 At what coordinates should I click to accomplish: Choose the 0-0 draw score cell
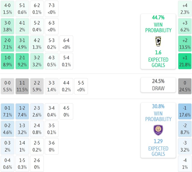click(x=8, y=86)
